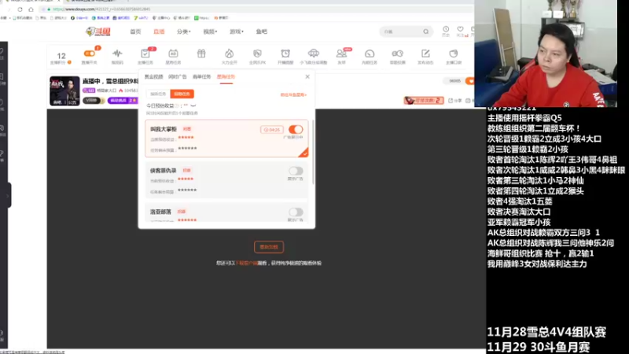Open the watch history clock icon
Viewport: 629px width, 354px height.
(x=446, y=29)
